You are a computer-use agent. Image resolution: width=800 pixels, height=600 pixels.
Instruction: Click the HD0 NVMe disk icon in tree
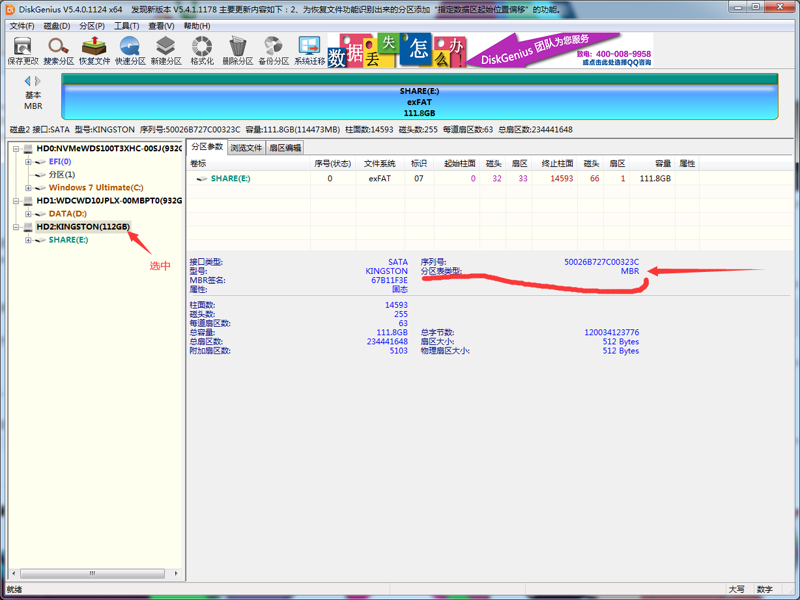(28, 149)
